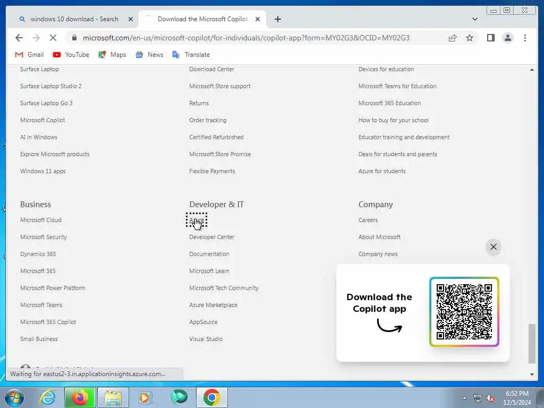Open the Maps bookmark
This screenshot has height=408, width=544.
pyautogui.click(x=112, y=55)
